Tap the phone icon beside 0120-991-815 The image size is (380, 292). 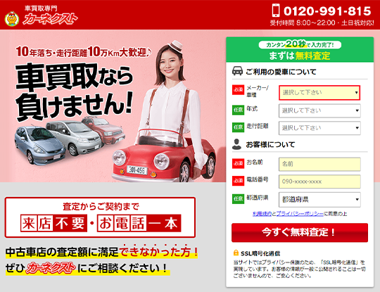[x=276, y=11]
